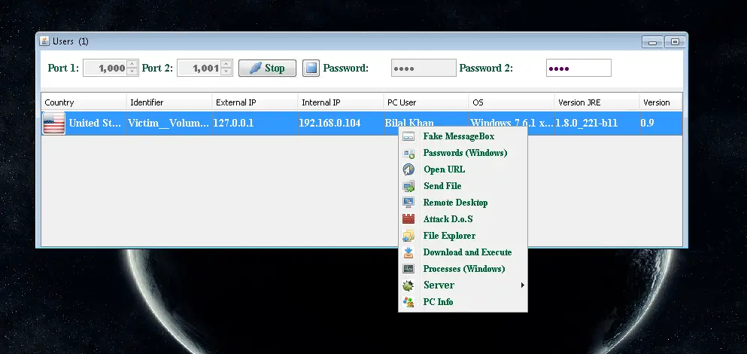The height and width of the screenshot is (354, 747).
Task: Click the Send File icon
Action: click(x=408, y=186)
